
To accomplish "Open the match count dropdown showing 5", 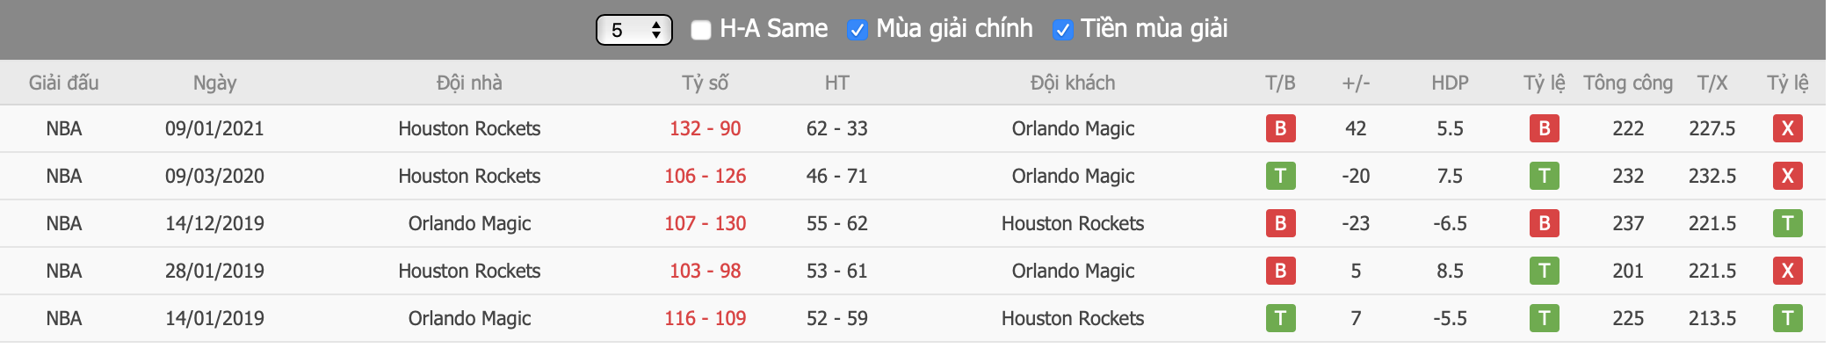I will [633, 30].
